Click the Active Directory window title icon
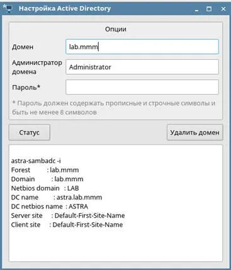 [x=8, y=8]
